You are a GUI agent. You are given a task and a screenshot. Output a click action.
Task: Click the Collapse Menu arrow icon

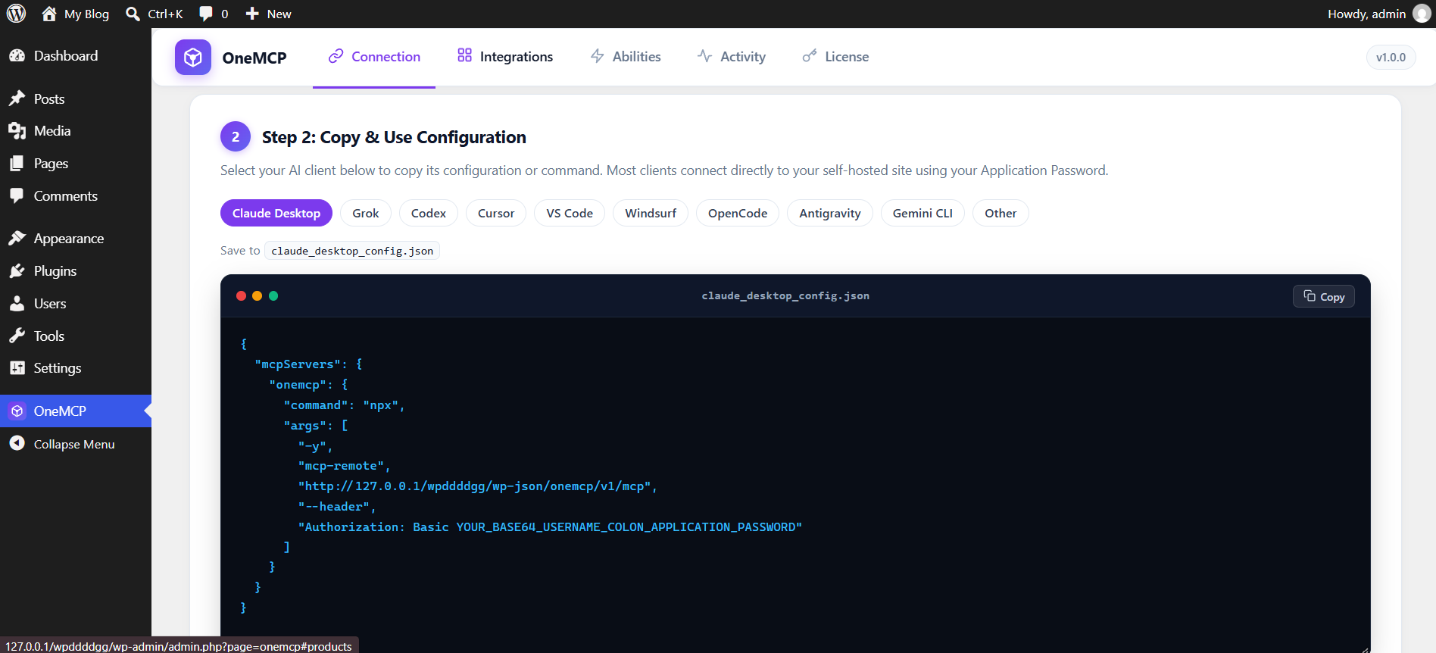tap(17, 444)
